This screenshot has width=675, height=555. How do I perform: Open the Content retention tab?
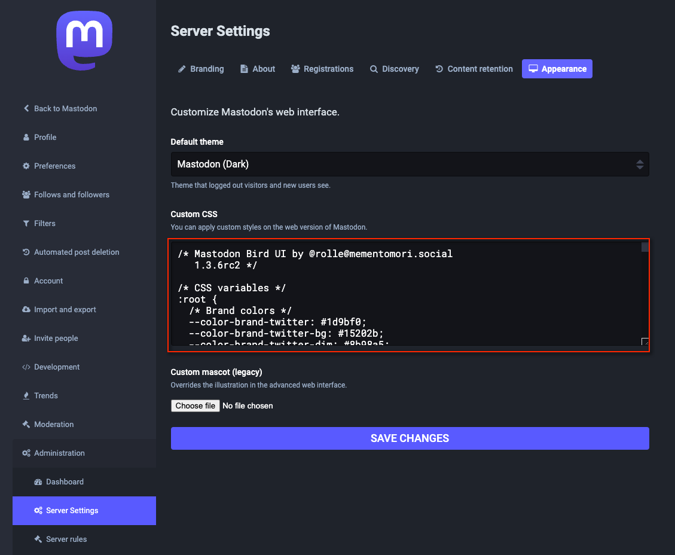tap(474, 69)
